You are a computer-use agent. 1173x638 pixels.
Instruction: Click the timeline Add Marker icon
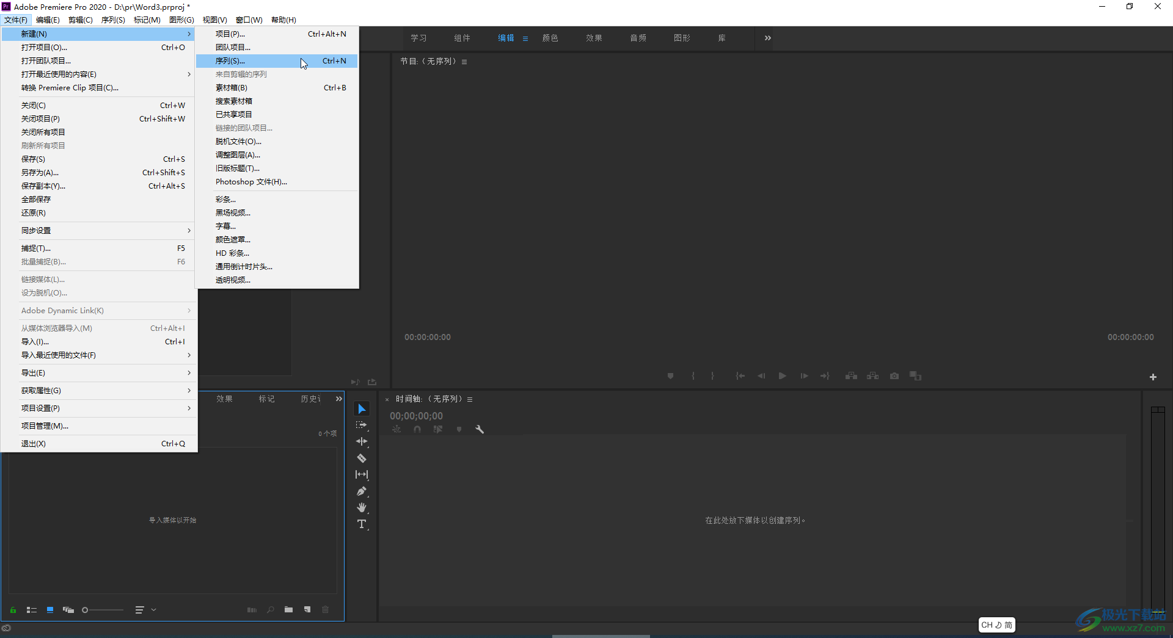tap(459, 429)
